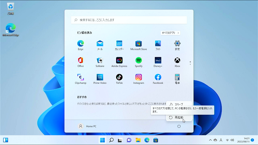Viewport: 258px width, 145px height.
Task: Open Microsoft Store from the taskbar
Action: [156, 140]
